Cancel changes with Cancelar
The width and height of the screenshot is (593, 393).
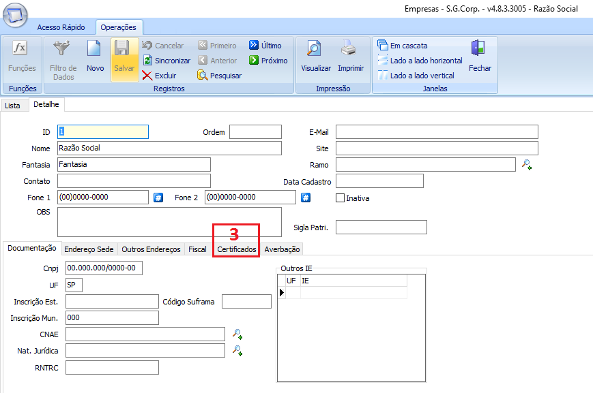click(x=162, y=46)
